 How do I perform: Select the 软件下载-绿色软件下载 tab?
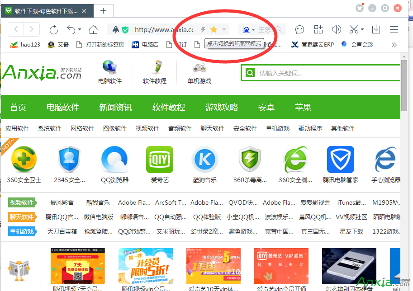(47, 11)
